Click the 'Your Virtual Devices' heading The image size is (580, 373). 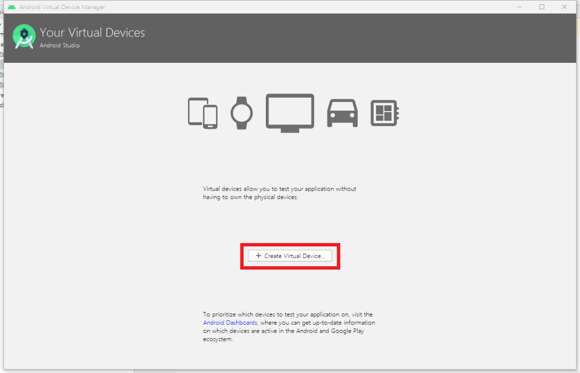[x=92, y=33]
